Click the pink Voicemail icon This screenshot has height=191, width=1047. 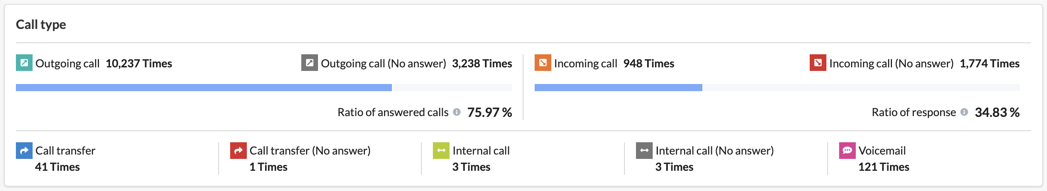point(847,151)
